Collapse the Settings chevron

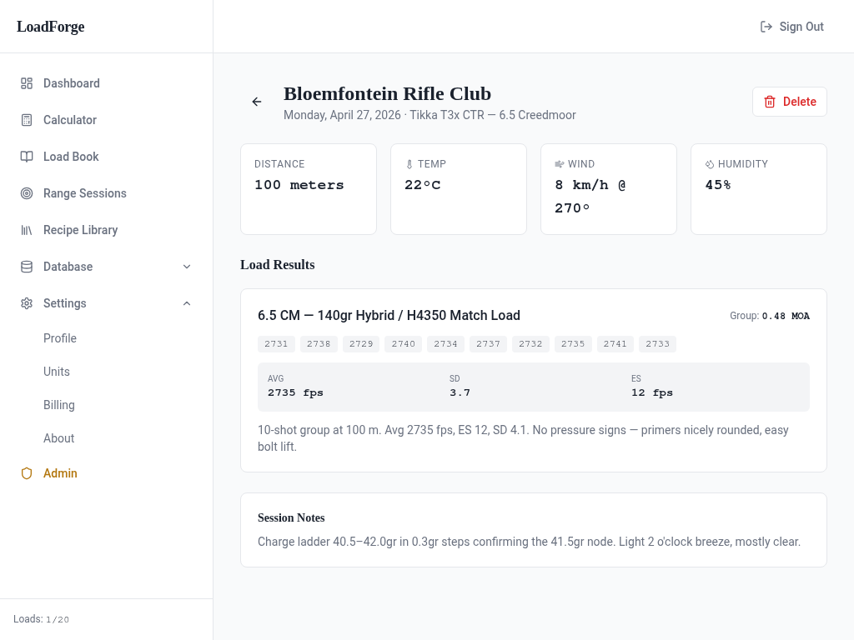click(x=187, y=303)
